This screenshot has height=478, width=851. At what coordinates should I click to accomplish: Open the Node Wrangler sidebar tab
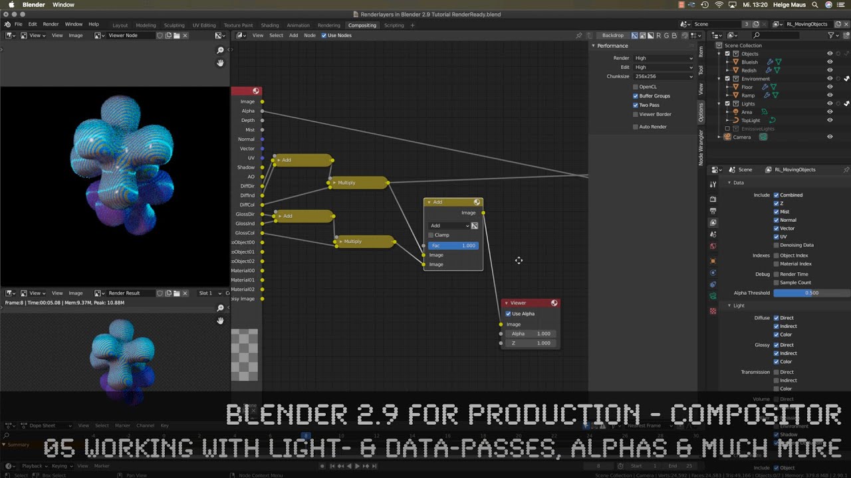[x=701, y=147]
